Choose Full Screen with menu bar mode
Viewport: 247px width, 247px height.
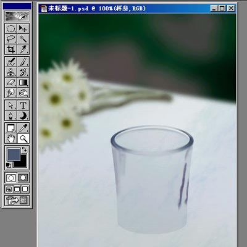[x=17, y=189]
